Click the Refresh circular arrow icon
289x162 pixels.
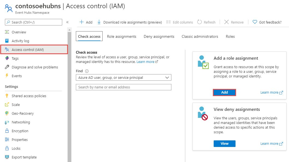click(199, 22)
